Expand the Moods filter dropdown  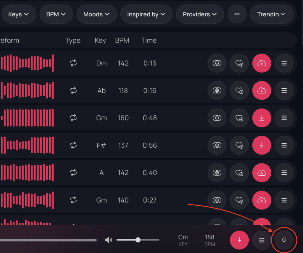tap(96, 14)
